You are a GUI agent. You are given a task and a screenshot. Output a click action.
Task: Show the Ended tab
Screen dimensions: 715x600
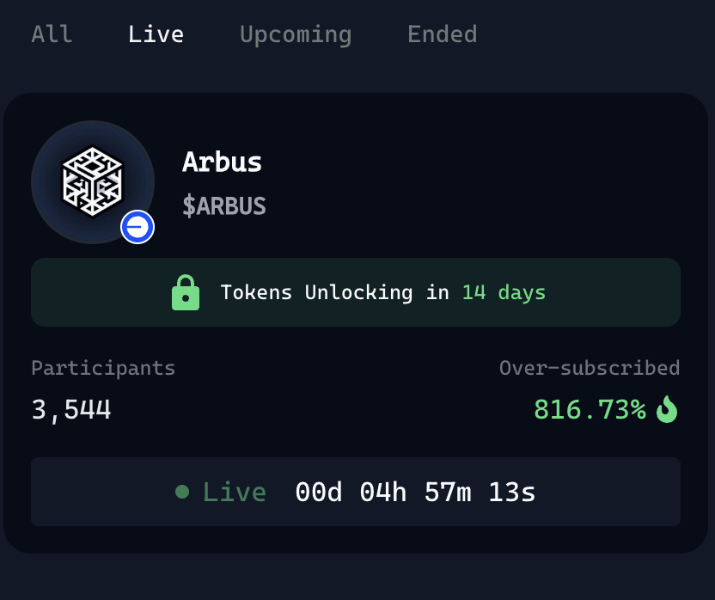[x=443, y=34]
